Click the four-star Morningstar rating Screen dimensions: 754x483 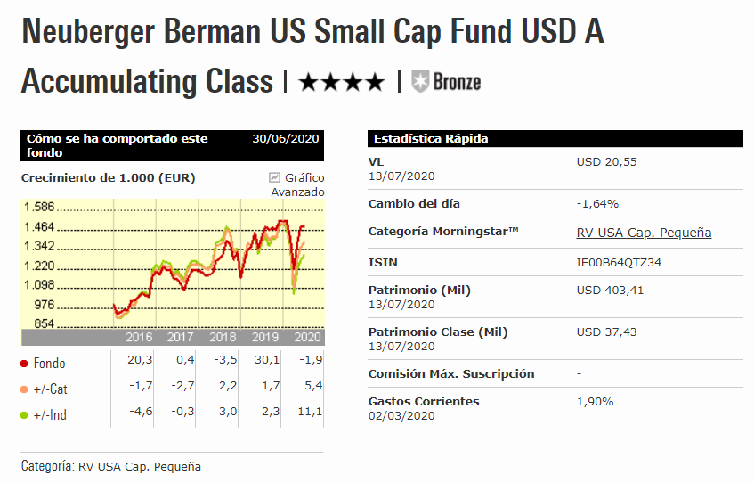pyautogui.click(x=342, y=83)
